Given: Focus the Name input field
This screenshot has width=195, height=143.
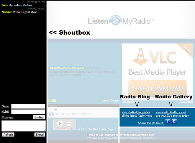Looking at the screenshot, I should [28, 106].
